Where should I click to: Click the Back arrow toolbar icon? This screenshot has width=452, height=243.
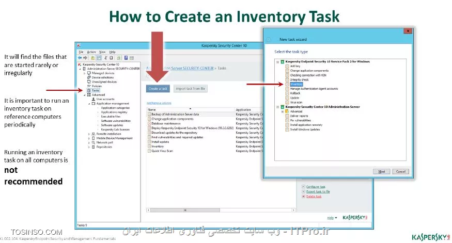tap(80, 58)
